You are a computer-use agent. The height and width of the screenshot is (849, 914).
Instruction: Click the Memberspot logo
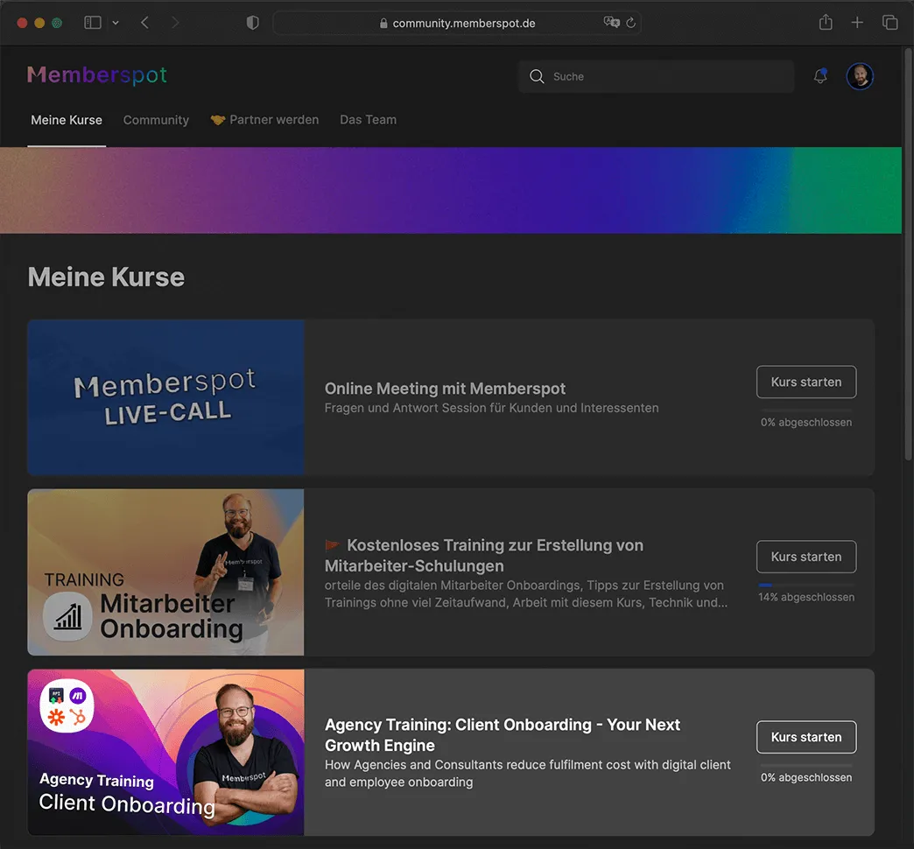click(97, 75)
